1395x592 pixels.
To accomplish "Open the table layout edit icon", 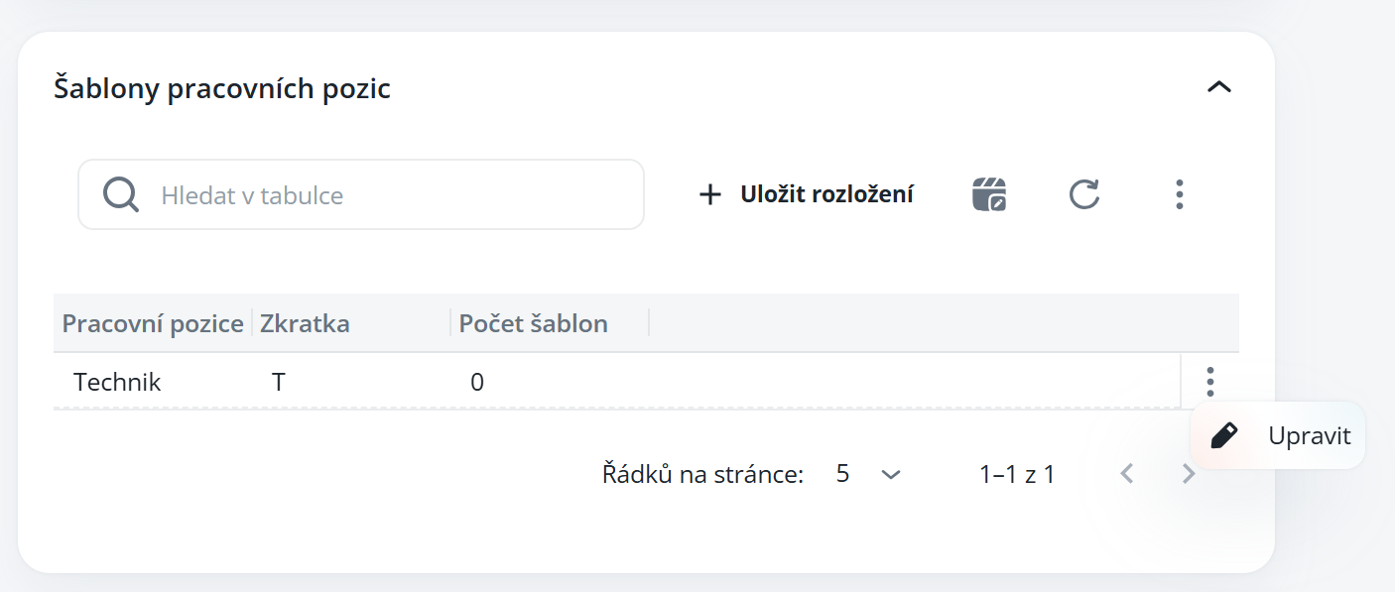I will click(x=989, y=194).
